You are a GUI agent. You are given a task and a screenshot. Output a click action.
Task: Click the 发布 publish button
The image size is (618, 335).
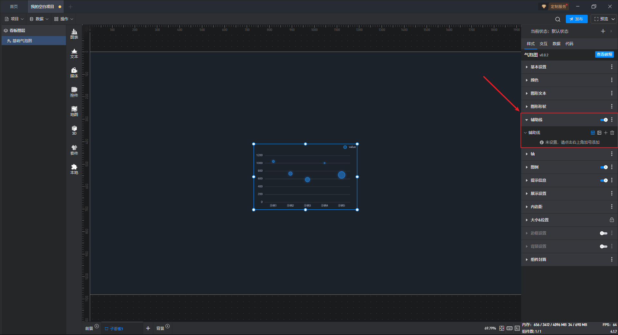[x=576, y=19]
